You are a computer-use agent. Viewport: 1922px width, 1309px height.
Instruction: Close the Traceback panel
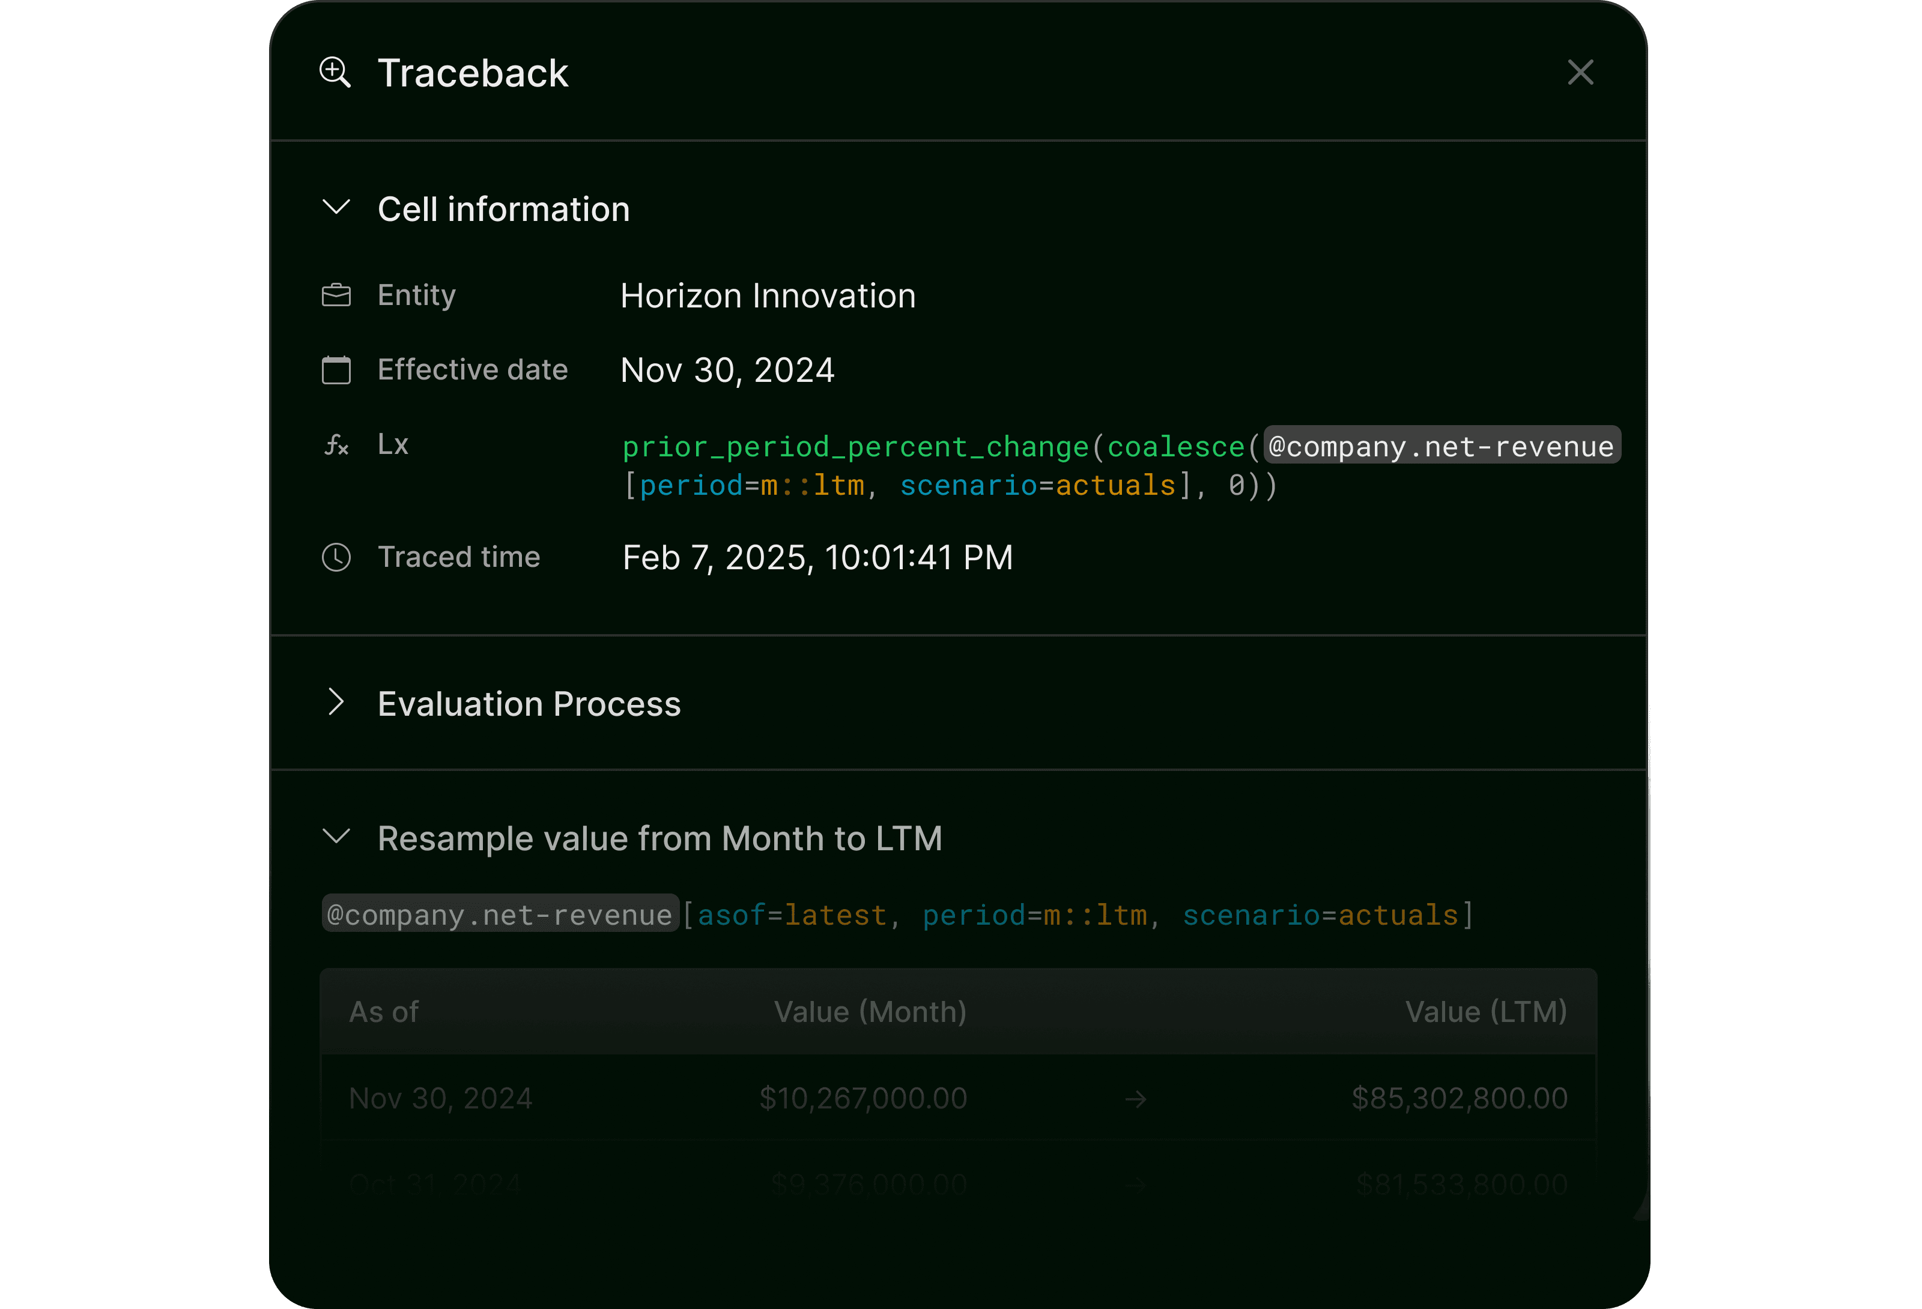[x=1580, y=73]
